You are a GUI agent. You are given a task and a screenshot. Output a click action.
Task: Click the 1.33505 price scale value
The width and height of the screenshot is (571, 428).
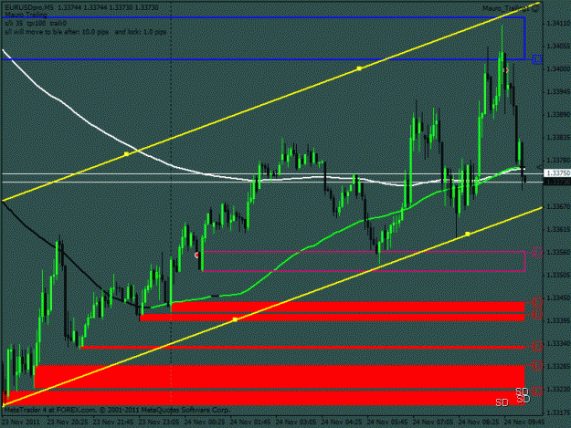pos(558,276)
